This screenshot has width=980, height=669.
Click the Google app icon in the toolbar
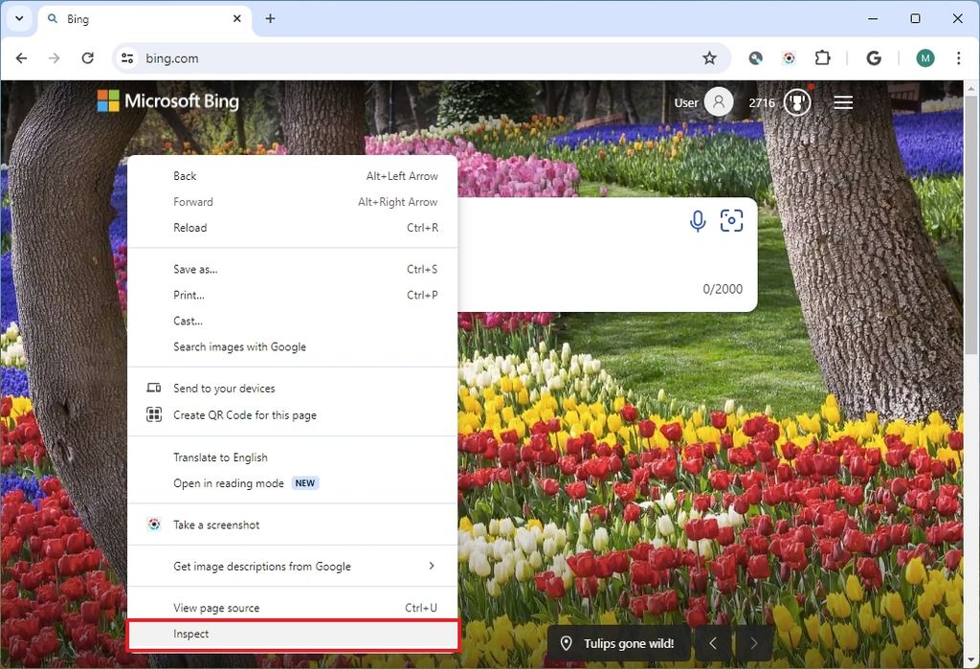pos(873,57)
